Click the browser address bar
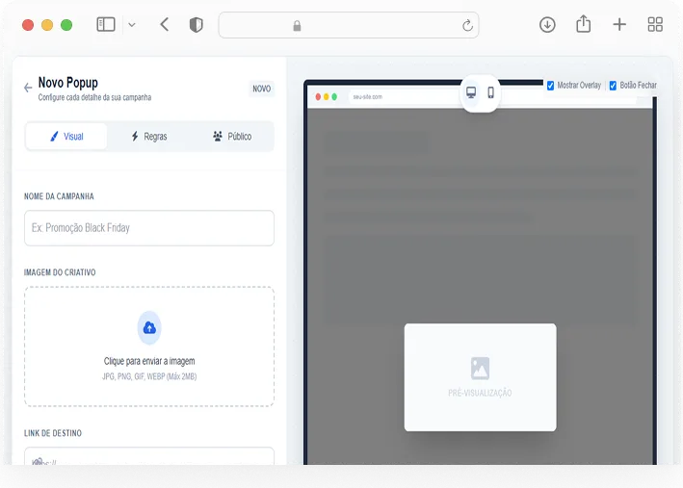The image size is (683, 488). click(349, 25)
